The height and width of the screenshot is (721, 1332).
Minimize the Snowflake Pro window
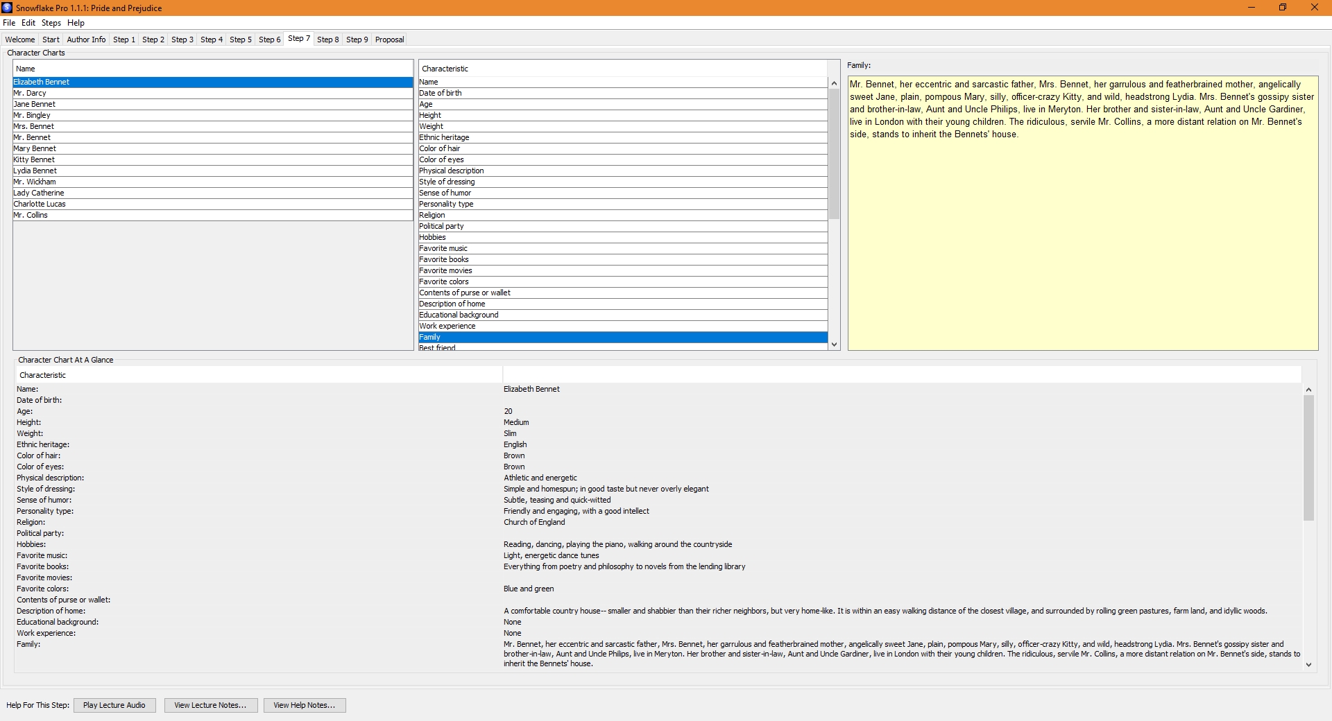click(x=1252, y=8)
